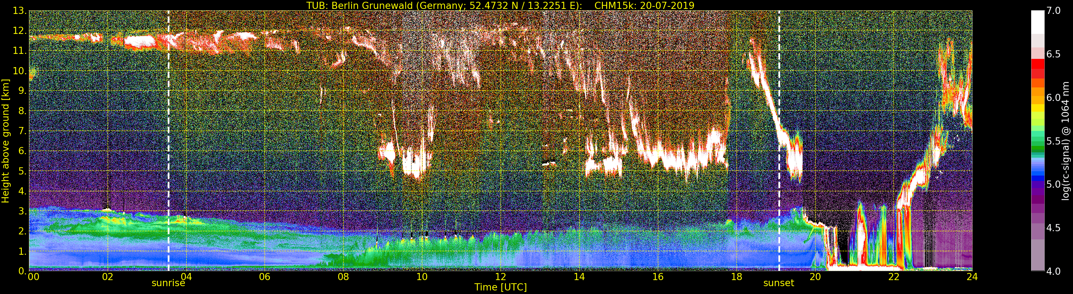Click the height axis tick '13.'
This screenshot has width=1073, height=294.
point(19,11)
